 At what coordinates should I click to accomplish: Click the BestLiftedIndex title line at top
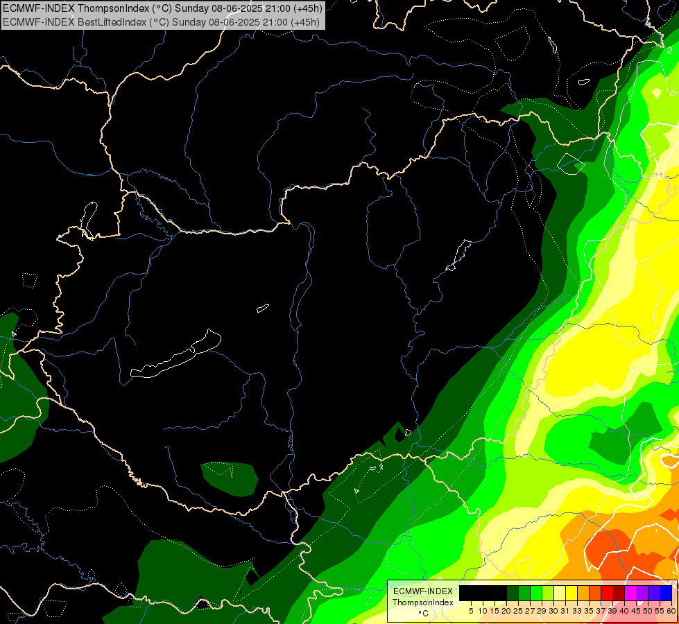[x=161, y=21]
